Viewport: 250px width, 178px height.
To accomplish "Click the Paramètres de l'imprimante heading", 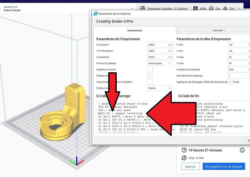I will point(118,39).
